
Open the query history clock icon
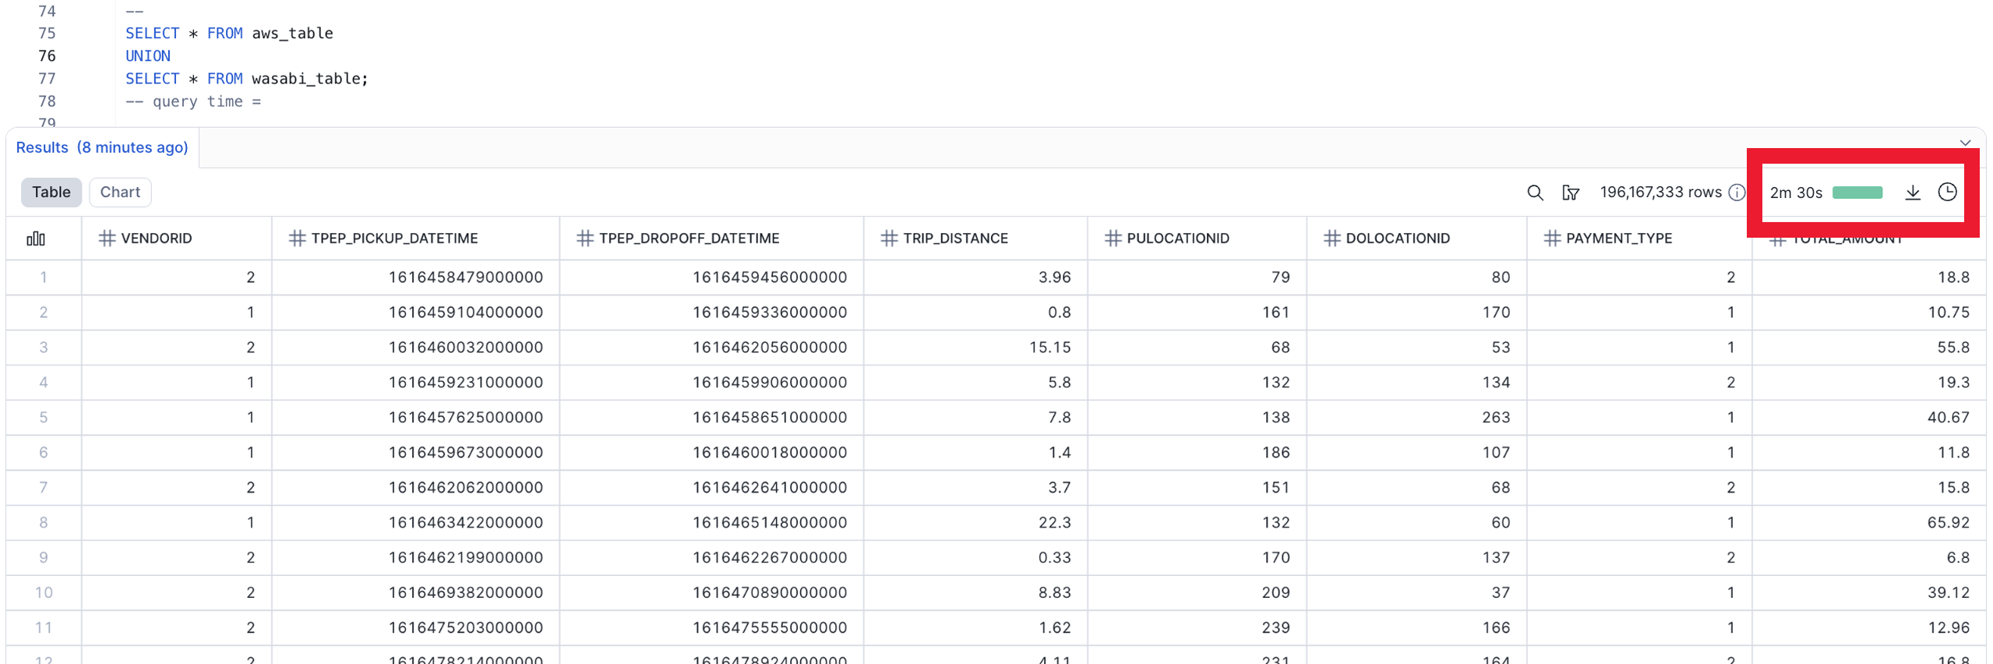point(1946,192)
